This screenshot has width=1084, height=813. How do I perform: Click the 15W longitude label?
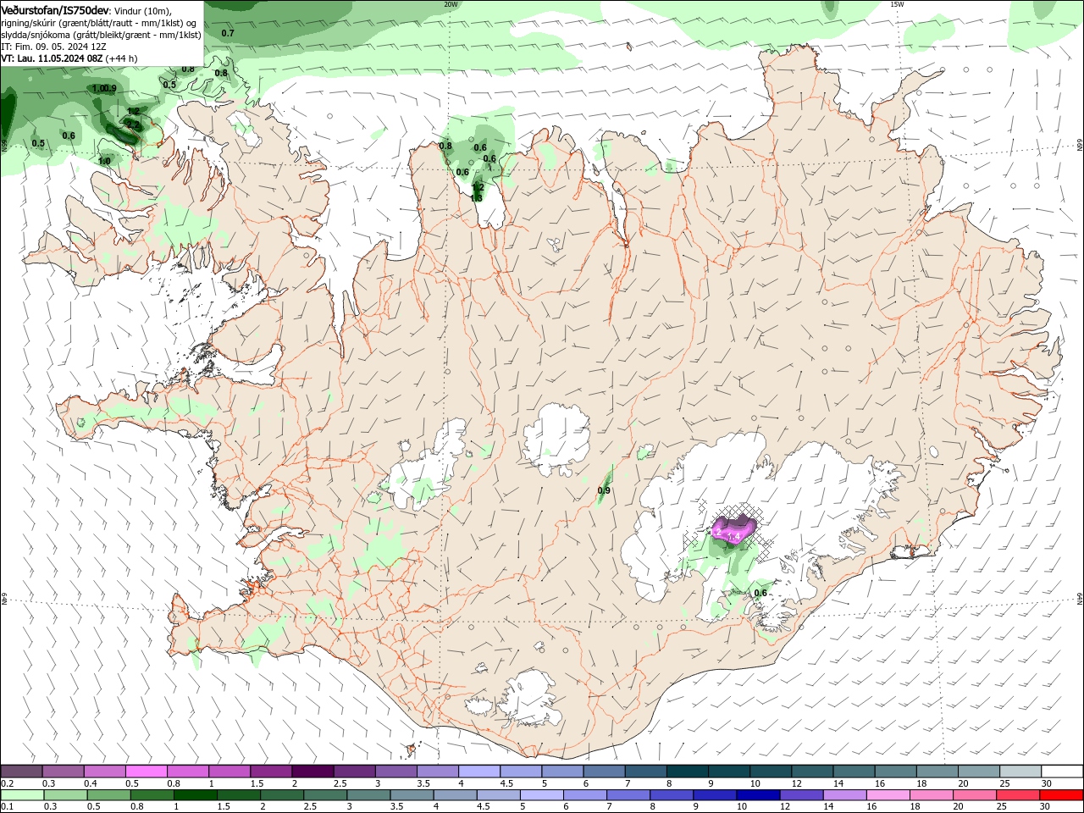(x=897, y=4)
